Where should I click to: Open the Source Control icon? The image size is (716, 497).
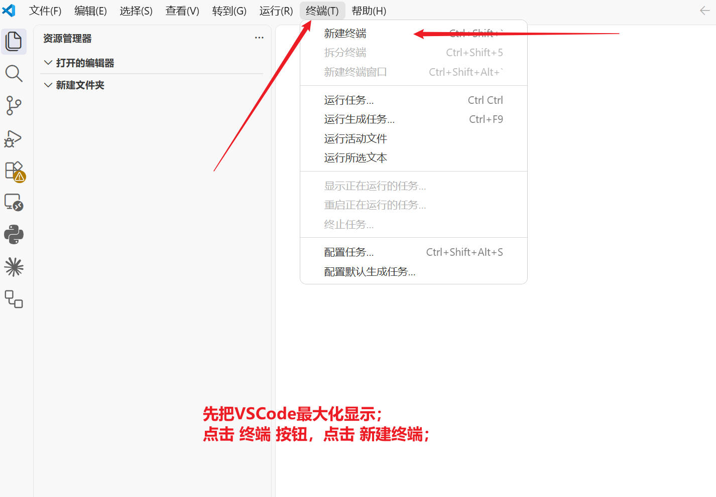(x=14, y=106)
